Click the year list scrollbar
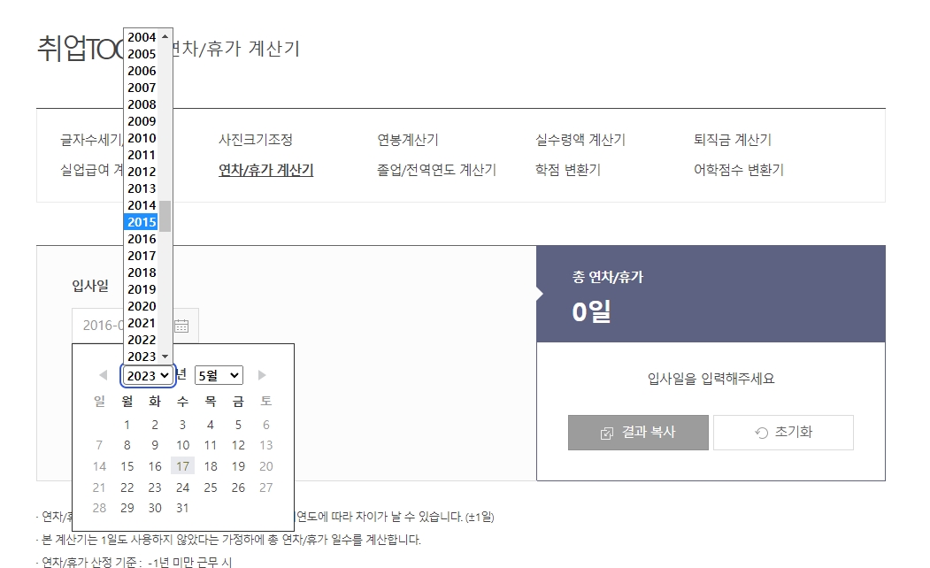930x568 pixels. [x=165, y=213]
